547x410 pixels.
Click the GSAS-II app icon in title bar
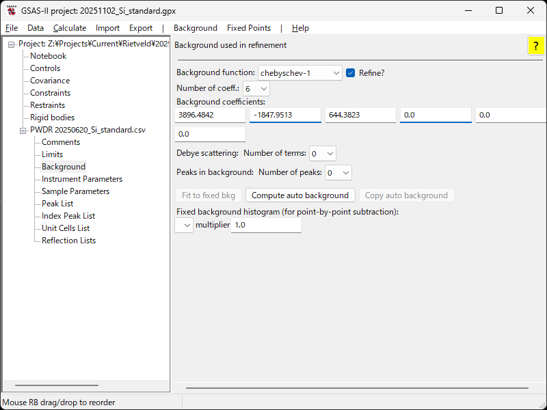12,10
